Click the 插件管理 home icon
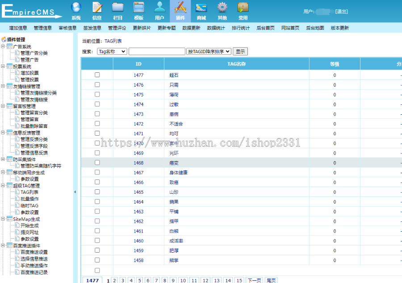 tap(4, 39)
